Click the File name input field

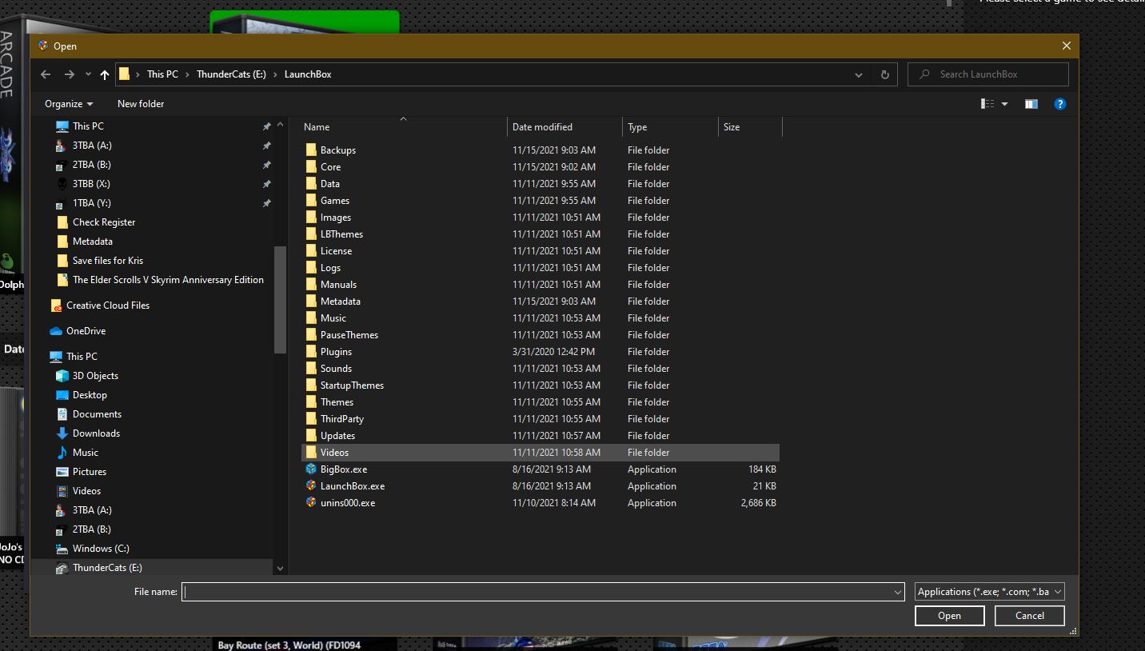pyautogui.click(x=536, y=592)
